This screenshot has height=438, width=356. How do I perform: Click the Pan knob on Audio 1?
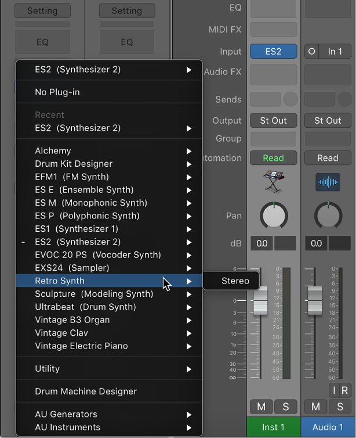pyautogui.click(x=328, y=216)
